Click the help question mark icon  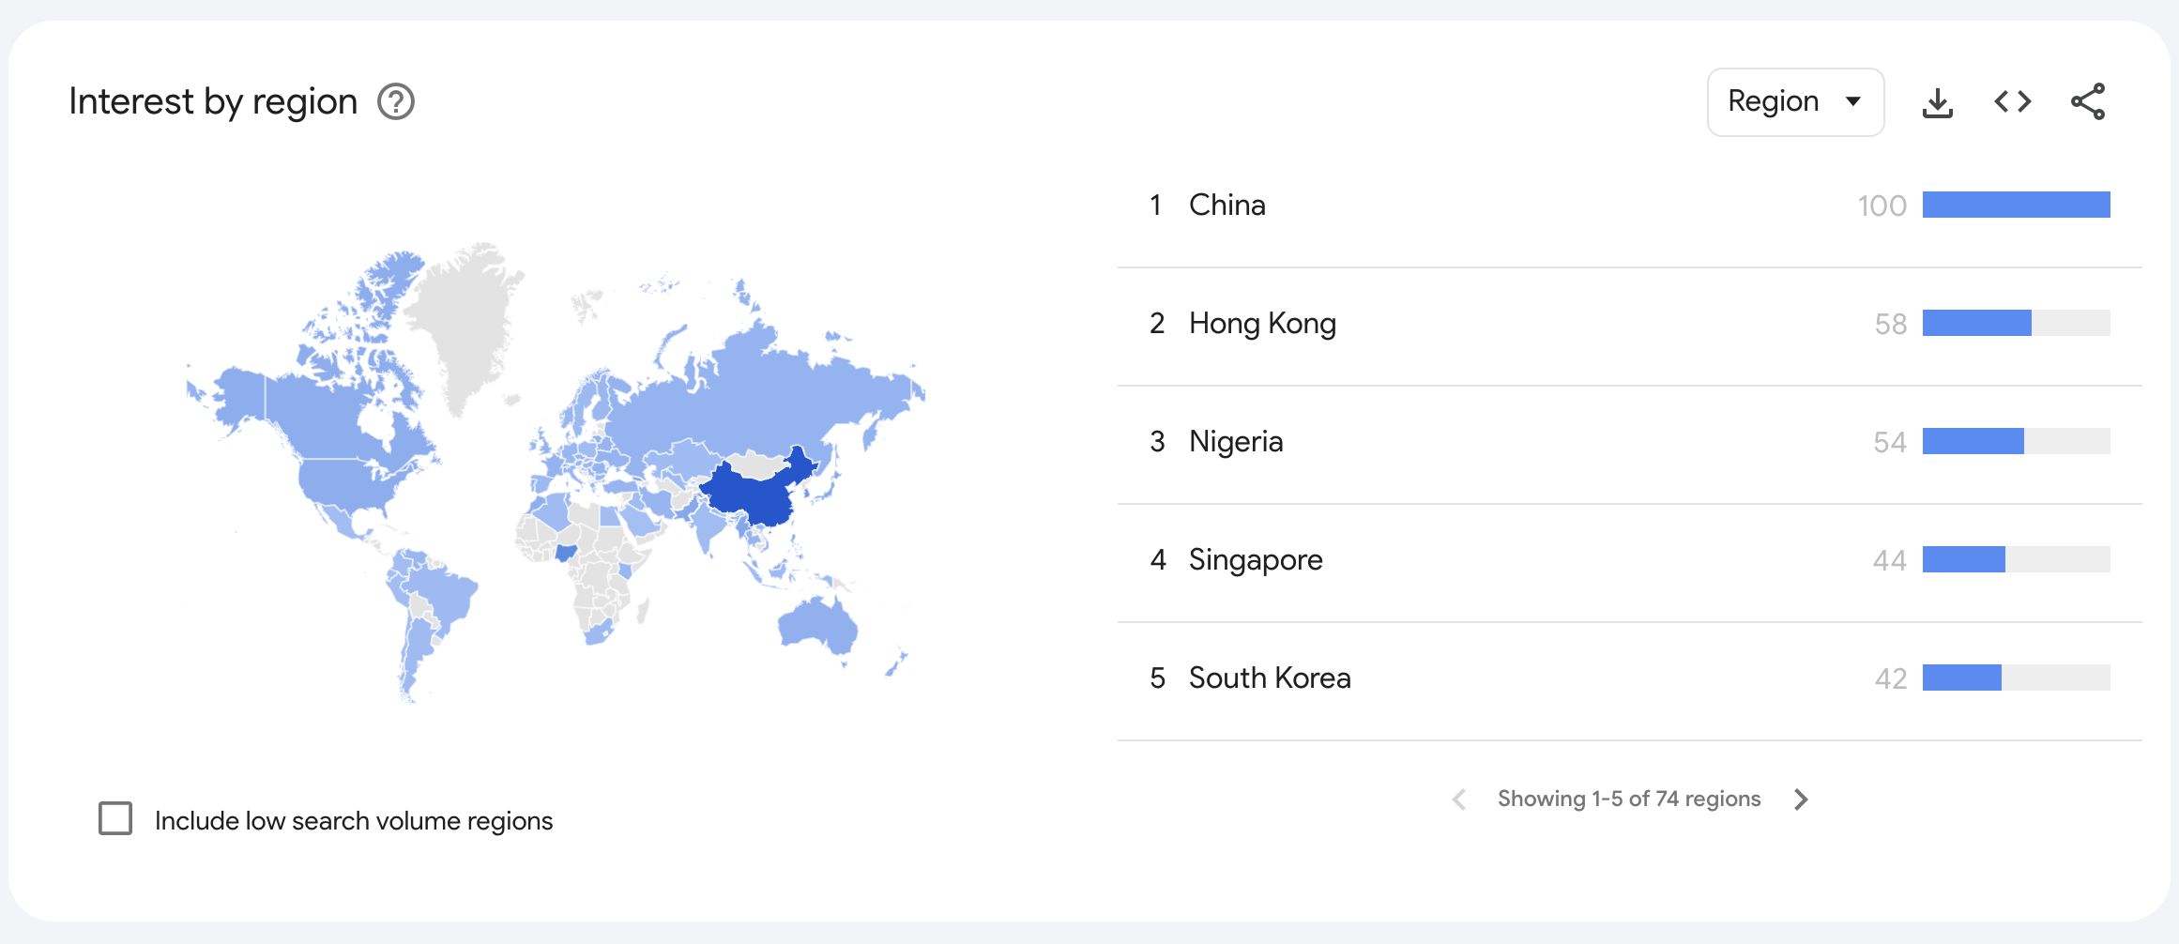[396, 101]
